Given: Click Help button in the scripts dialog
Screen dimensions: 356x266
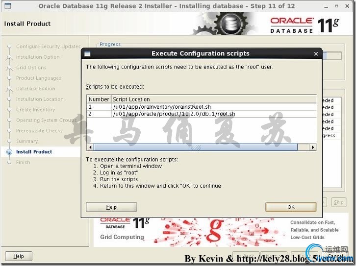Looking at the screenshot, I should point(111,207).
